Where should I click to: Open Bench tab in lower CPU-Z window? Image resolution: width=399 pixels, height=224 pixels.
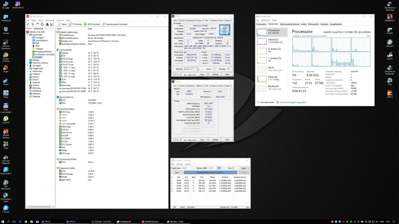[x=221, y=86]
